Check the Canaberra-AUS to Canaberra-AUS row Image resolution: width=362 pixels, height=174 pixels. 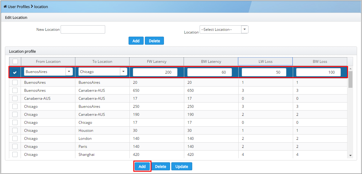click(15, 99)
